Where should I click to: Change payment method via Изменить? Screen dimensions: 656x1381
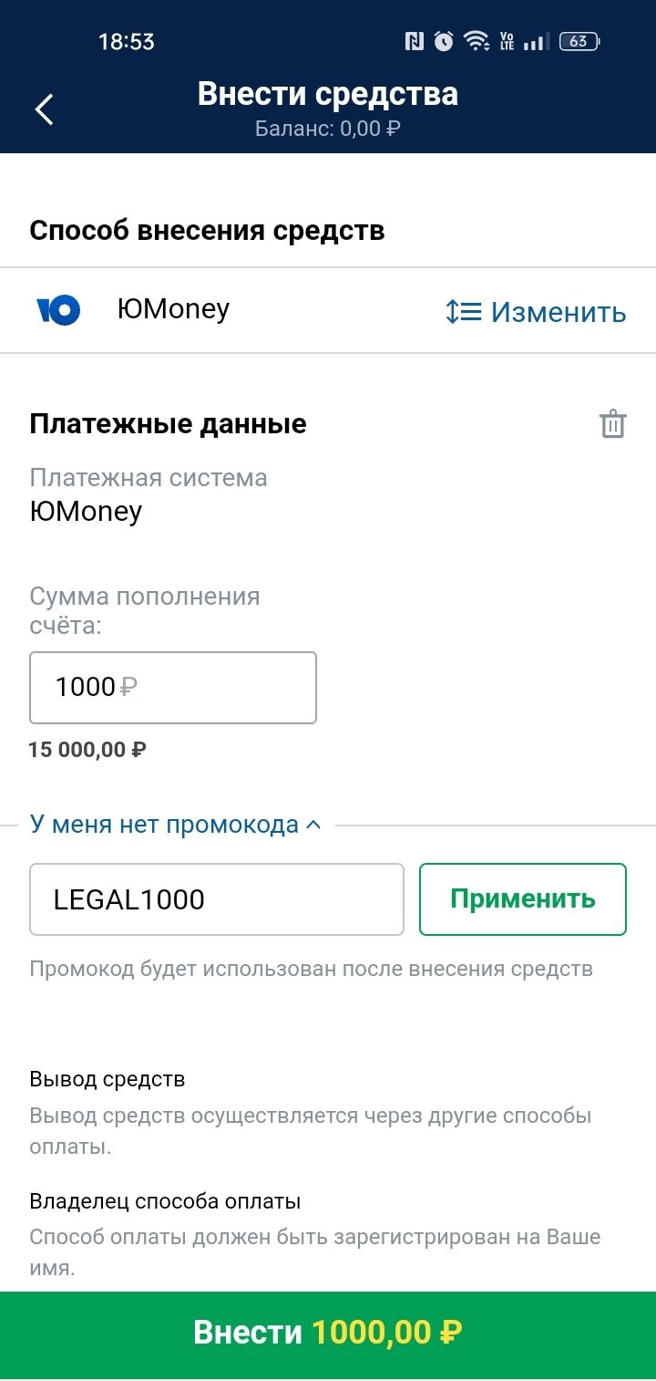[x=558, y=312]
